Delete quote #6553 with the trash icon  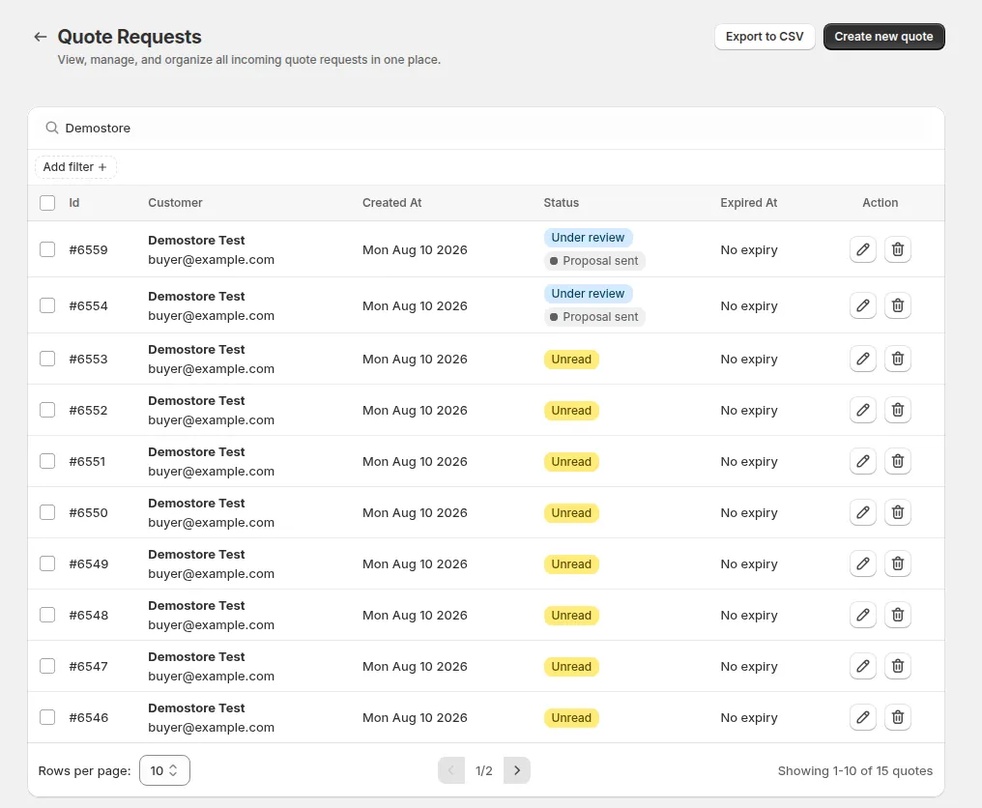point(898,359)
